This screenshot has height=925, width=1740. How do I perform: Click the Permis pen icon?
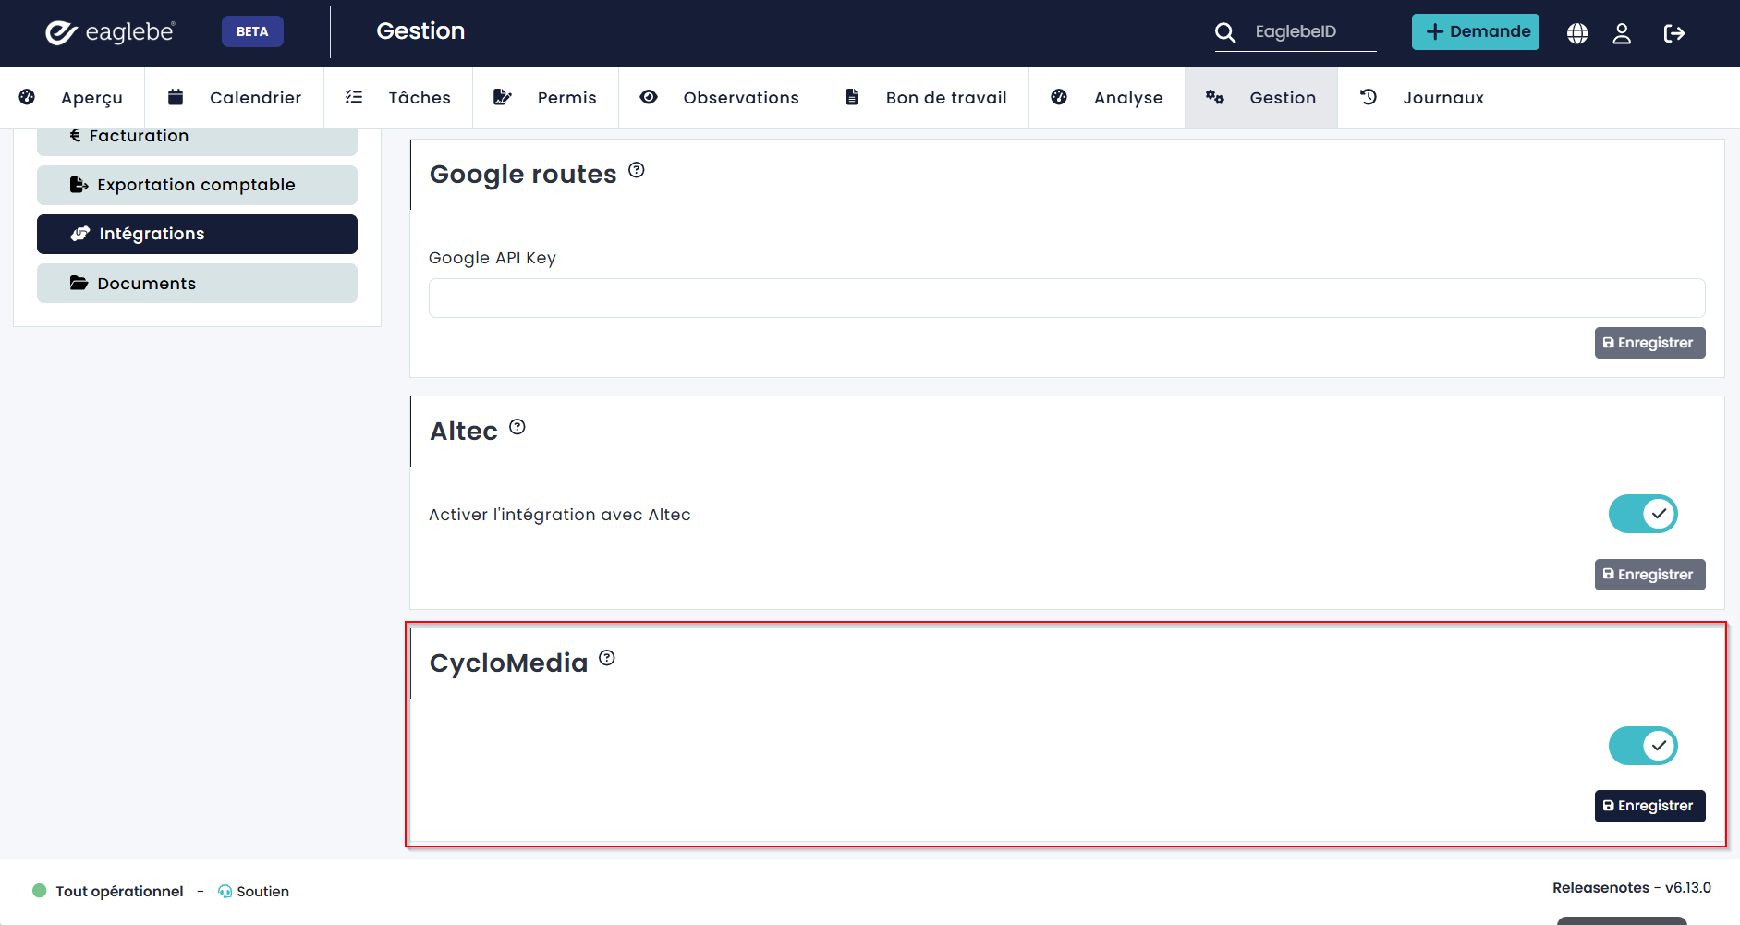[502, 97]
